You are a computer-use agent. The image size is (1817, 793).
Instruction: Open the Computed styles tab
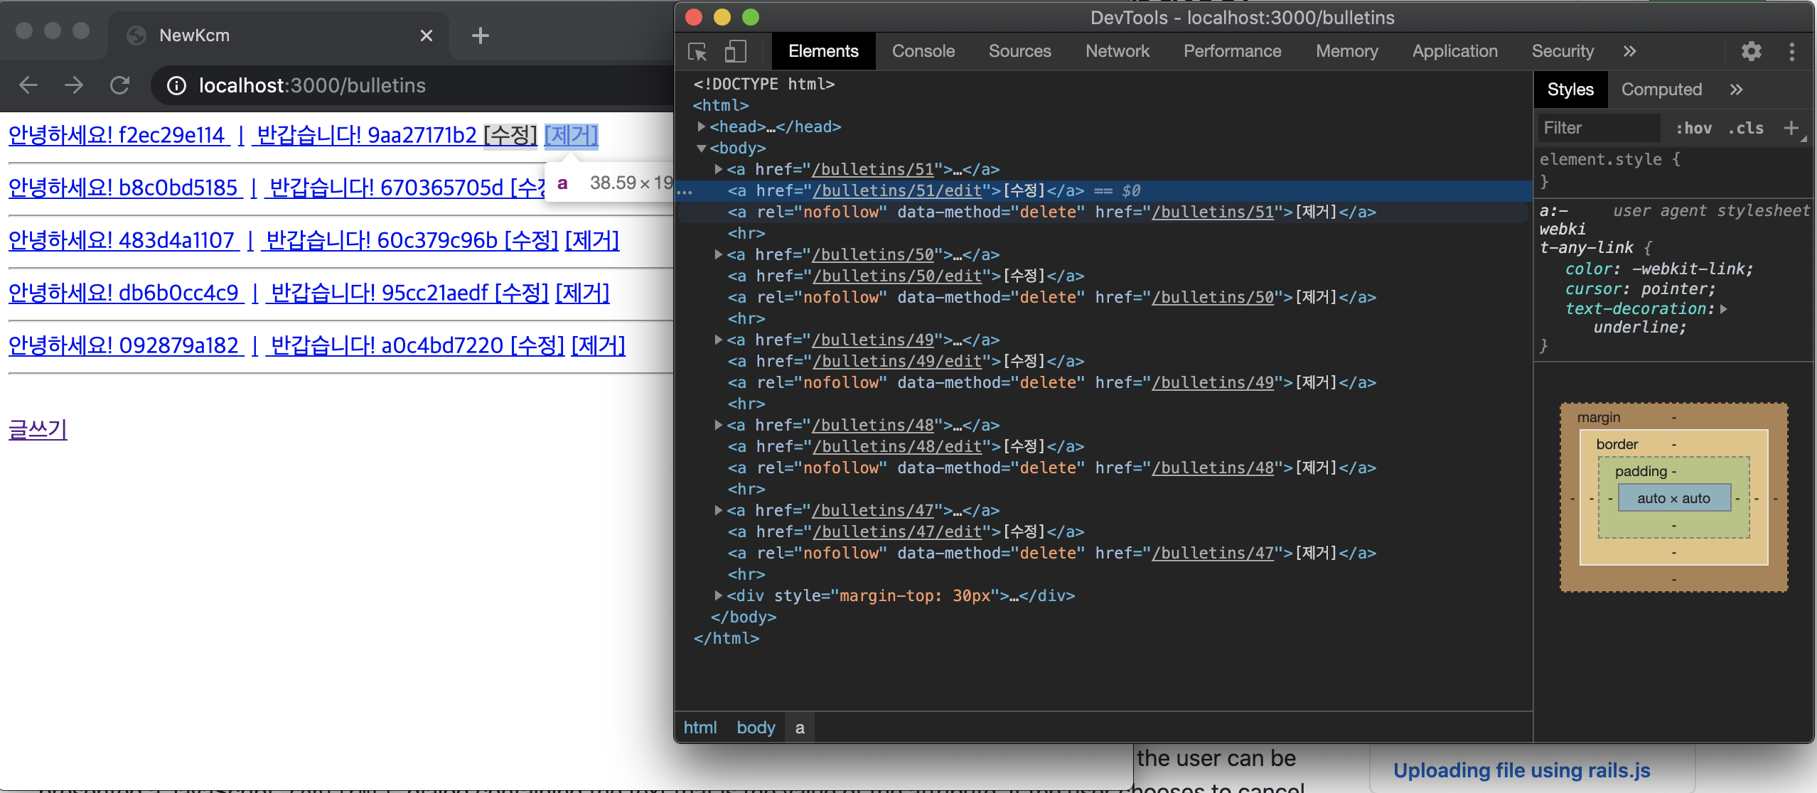pos(1661,90)
